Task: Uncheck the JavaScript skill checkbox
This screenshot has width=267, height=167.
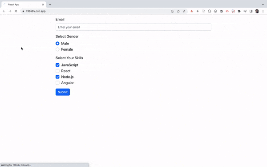Action: pyautogui.click(x=57, y=65)
